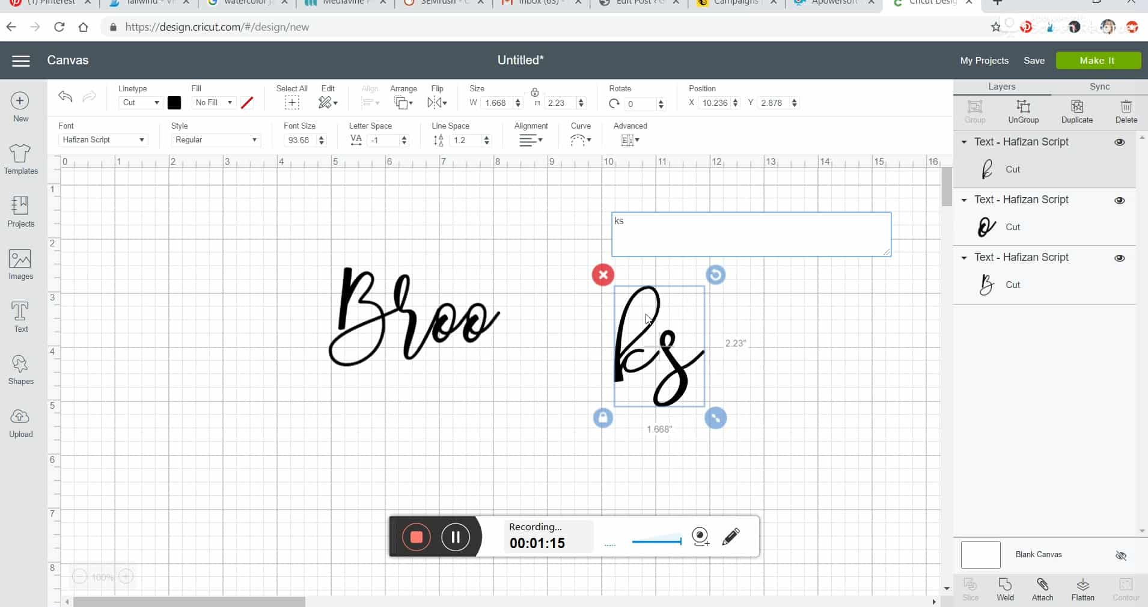Open the Projects panel

pyautogui.click(x=20, y=206)
